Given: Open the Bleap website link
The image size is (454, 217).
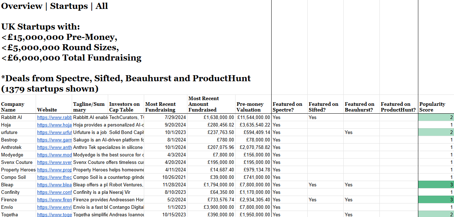Looking at the screenshot, I should (x=54, y=185).
